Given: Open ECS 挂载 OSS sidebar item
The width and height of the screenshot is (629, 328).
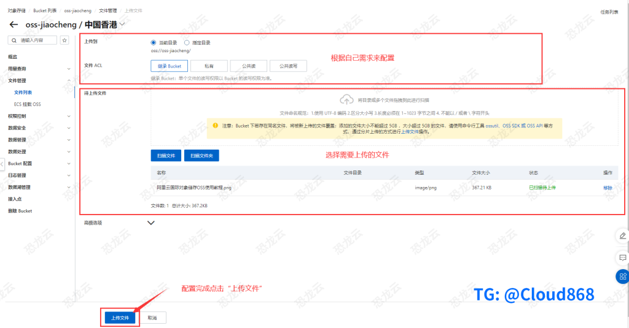Looking at the screenshot, I should (x=27, y=104).
